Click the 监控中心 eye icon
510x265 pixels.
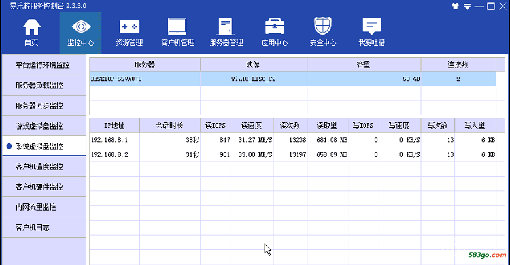click(x=80, y=27)
